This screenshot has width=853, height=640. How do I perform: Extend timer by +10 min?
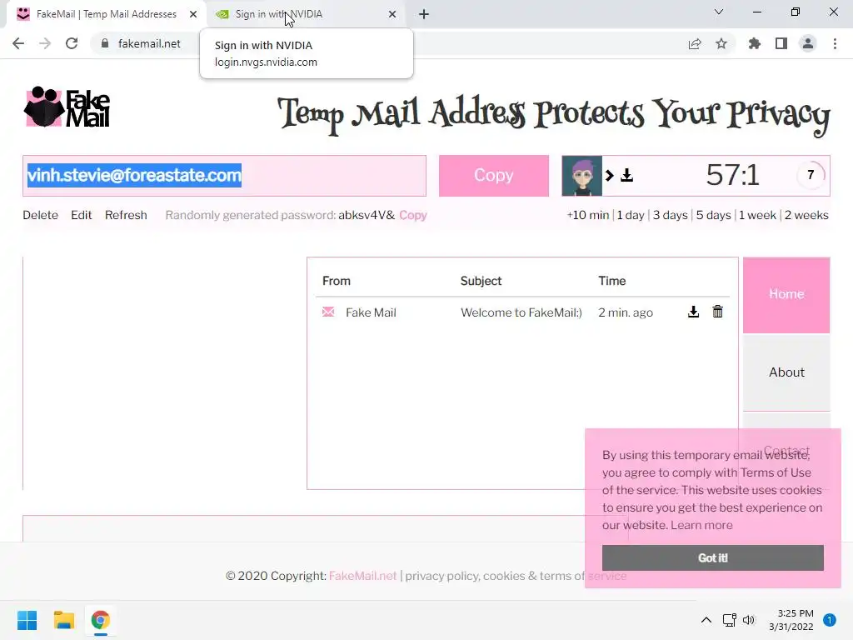587,215
